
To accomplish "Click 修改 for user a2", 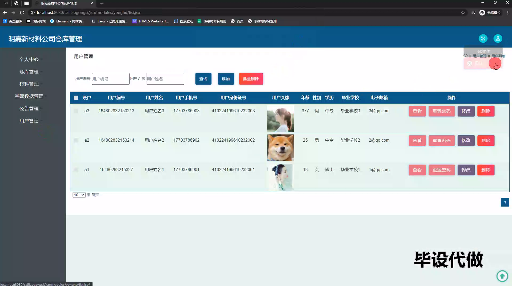I will [466, 141].
